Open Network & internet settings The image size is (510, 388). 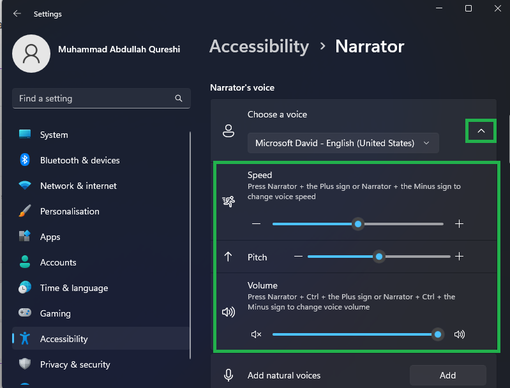[x=78, y=186]
